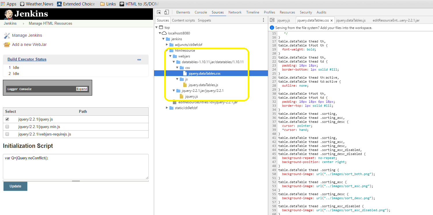Open the Weather,News bookmark
The height and width of the screenshot is (215, 433).
[37, 4]
